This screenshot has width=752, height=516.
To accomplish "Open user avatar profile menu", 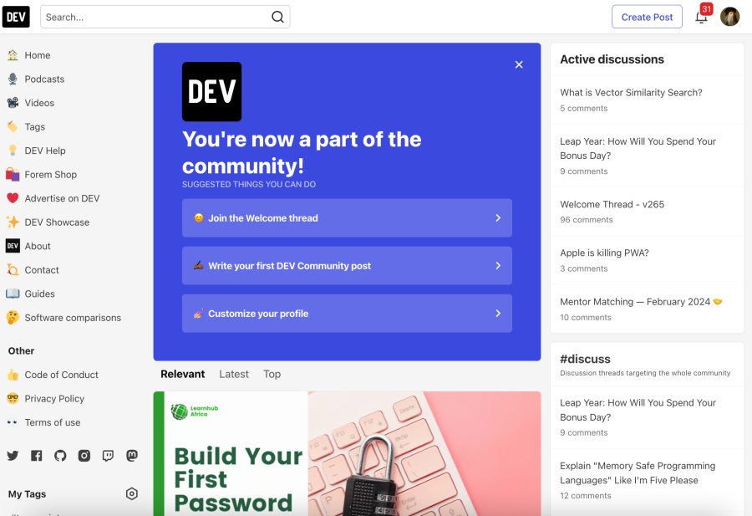I will click(x=730, y=17).
